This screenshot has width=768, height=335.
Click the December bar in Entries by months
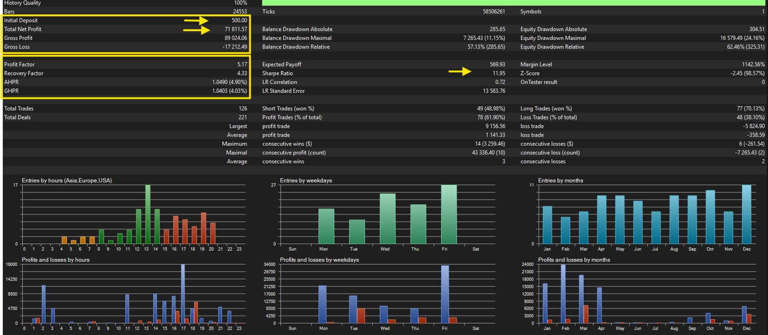746,214
